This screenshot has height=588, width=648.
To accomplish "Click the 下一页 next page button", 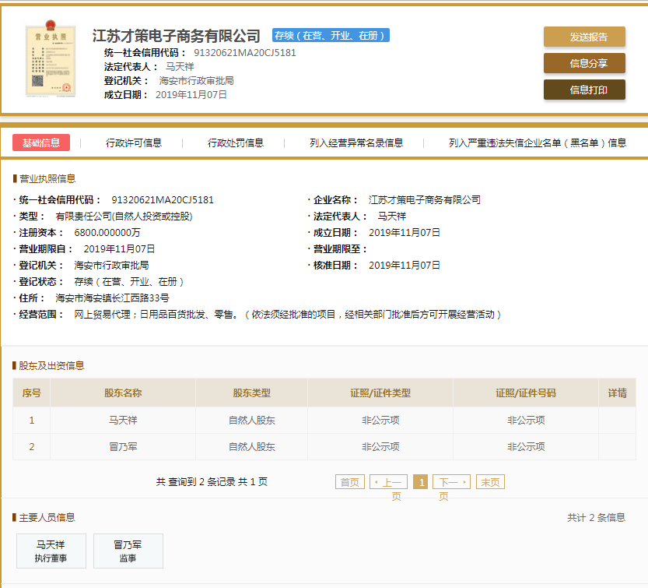I will click(451, 482).
